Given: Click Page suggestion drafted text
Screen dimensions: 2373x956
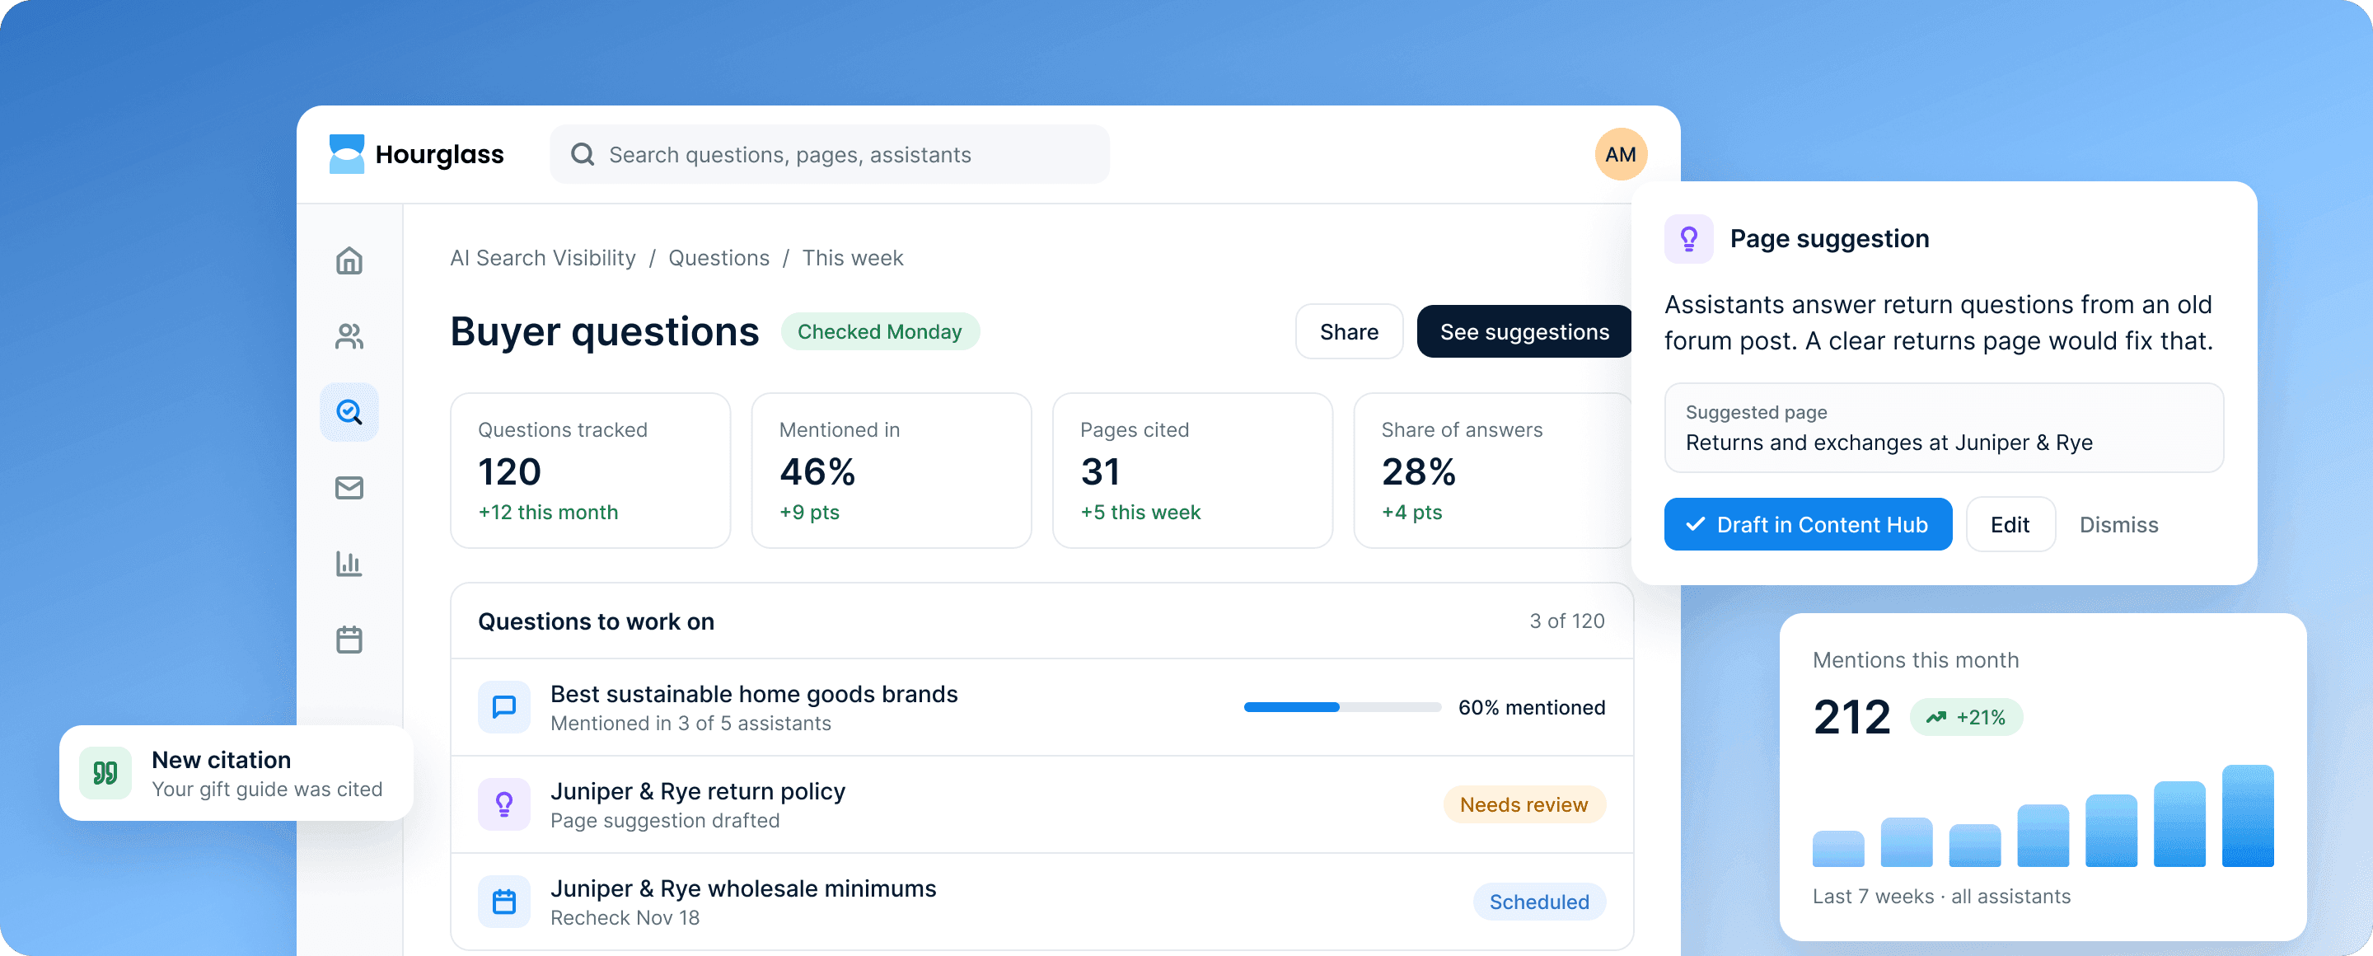Looking at the screenshot, I should coord(665,821).
